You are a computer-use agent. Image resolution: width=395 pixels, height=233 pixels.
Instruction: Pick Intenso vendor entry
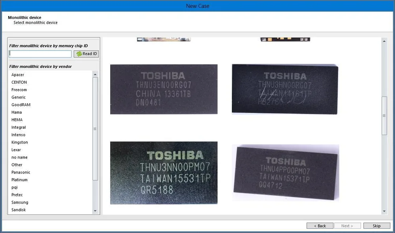[x=19, y=135]
